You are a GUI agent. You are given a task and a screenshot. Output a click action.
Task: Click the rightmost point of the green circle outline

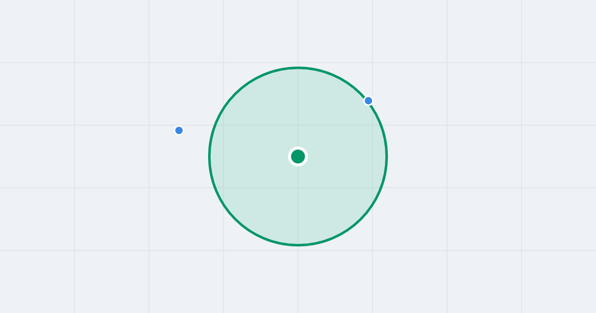(386, 156)
